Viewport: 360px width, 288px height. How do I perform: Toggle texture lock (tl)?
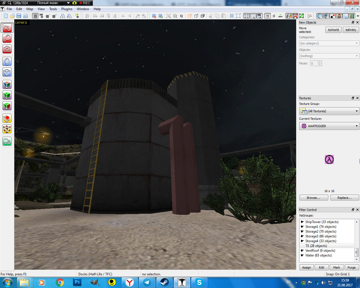[267, 16]
